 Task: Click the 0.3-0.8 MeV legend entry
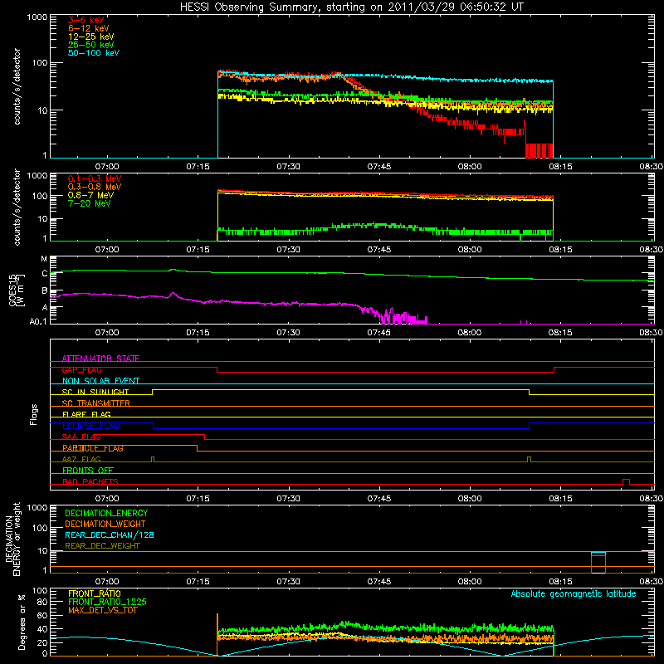95,187
